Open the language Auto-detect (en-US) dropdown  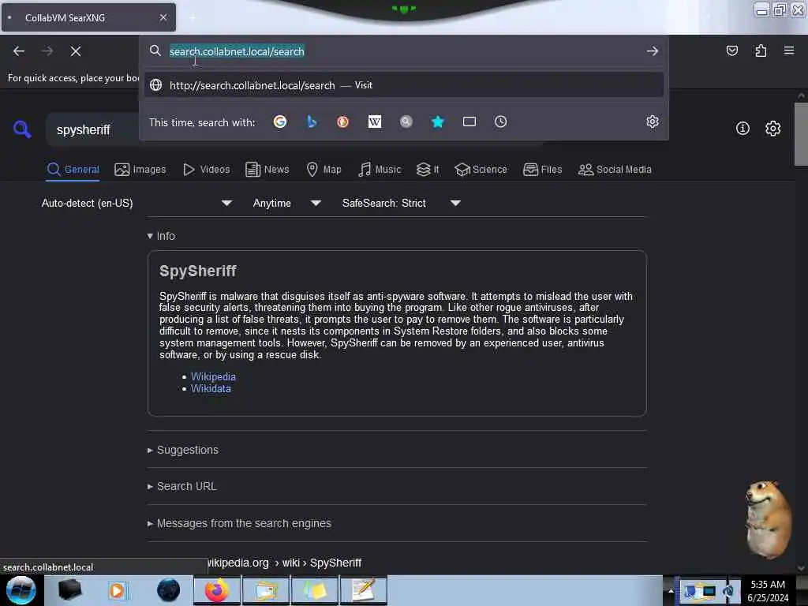(x=137, y=203)
